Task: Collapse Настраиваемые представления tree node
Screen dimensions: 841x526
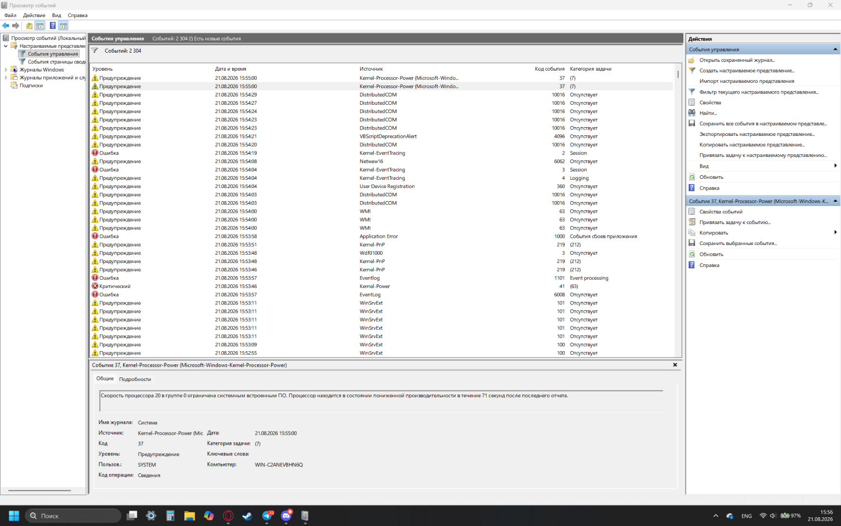Action: [6, 46]
